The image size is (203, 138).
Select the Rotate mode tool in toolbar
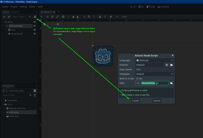click(x=52, y=17)
